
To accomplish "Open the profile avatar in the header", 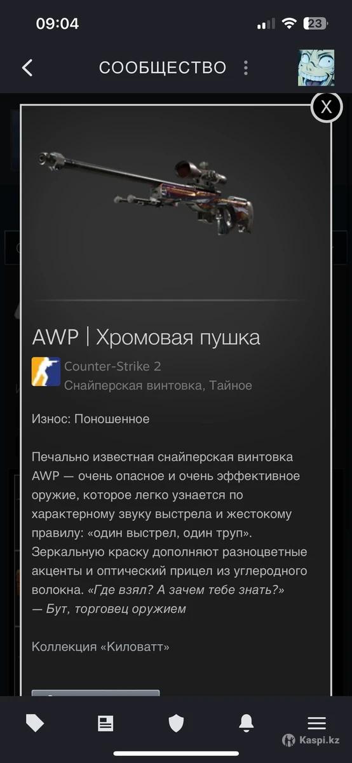I will pos(316,67).
